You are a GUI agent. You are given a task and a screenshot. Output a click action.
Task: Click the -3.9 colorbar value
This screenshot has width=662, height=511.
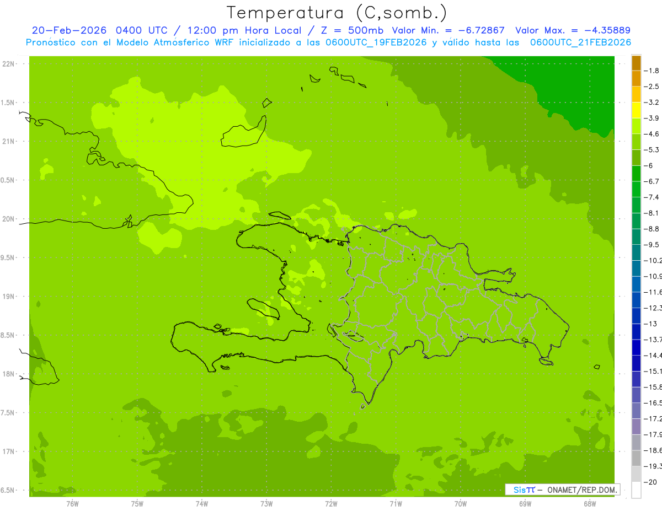(x=651, y=118)
